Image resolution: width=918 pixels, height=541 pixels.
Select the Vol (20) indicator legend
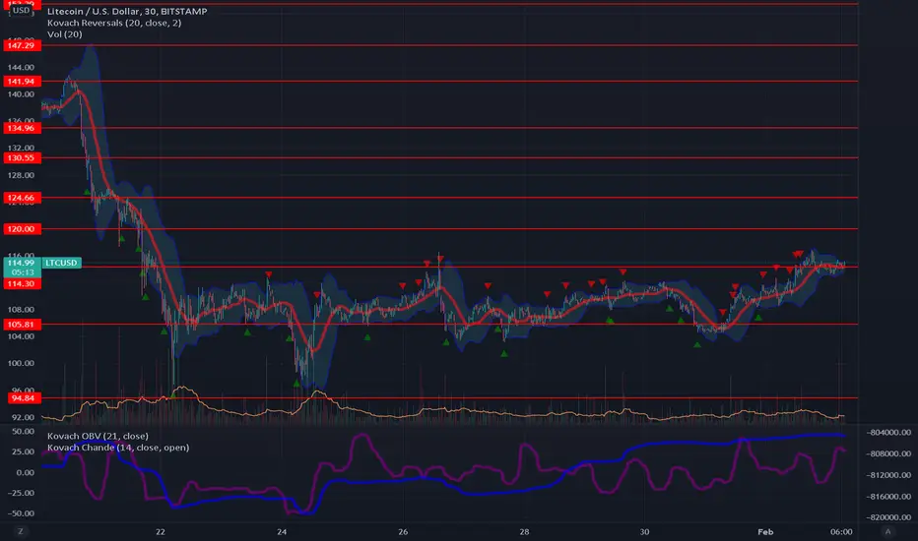pos(64,34)
